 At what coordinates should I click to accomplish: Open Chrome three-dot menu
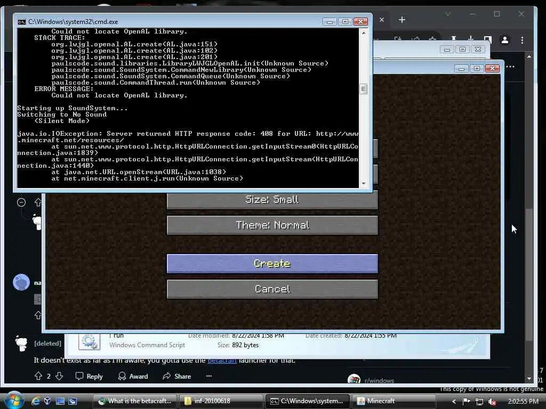pyautogui.click(x=522, y=40)
